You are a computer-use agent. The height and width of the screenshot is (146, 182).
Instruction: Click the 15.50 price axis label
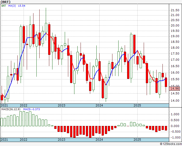175,79
